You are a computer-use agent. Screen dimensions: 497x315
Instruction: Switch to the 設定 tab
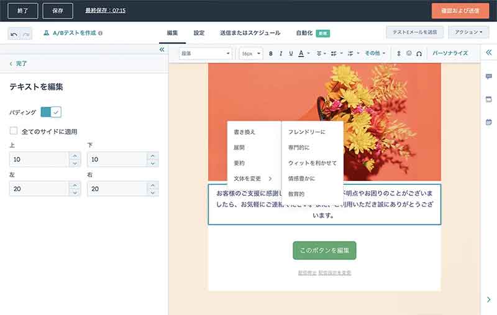pos(199,33)
